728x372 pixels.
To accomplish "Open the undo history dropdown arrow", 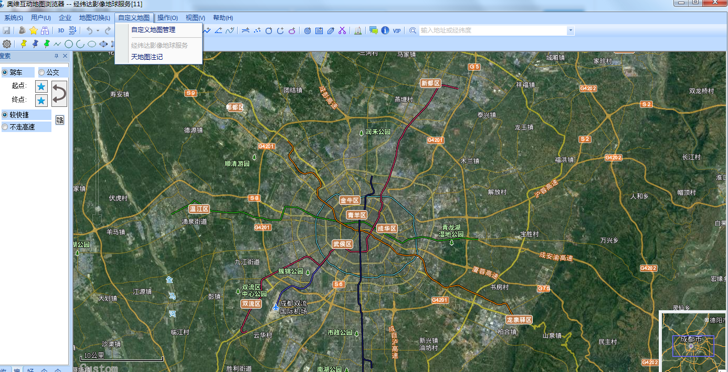I will [x=98, y=31].
